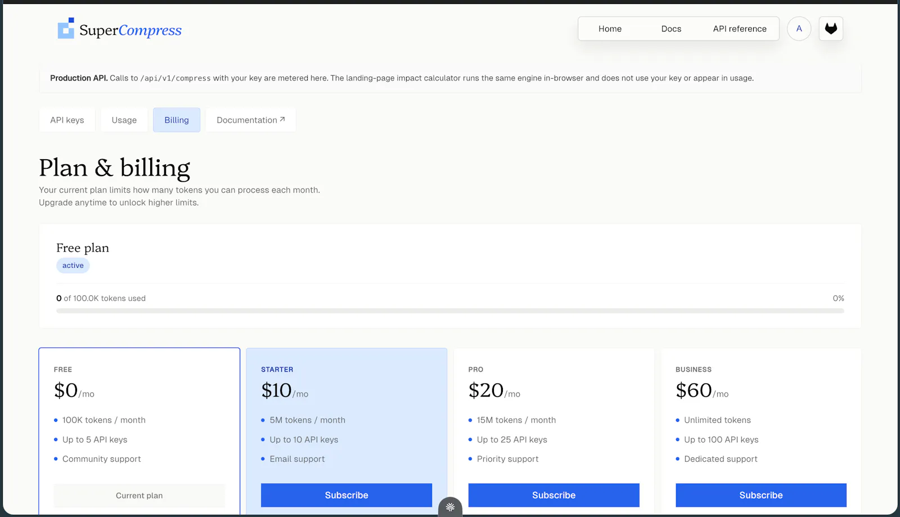Image resolution: width=900 pixels, height=517 pixels.
Task: Click the $20/mo price
Action: 494,390
